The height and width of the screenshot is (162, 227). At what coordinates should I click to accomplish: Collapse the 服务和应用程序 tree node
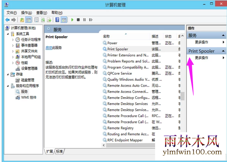[8, 86]
